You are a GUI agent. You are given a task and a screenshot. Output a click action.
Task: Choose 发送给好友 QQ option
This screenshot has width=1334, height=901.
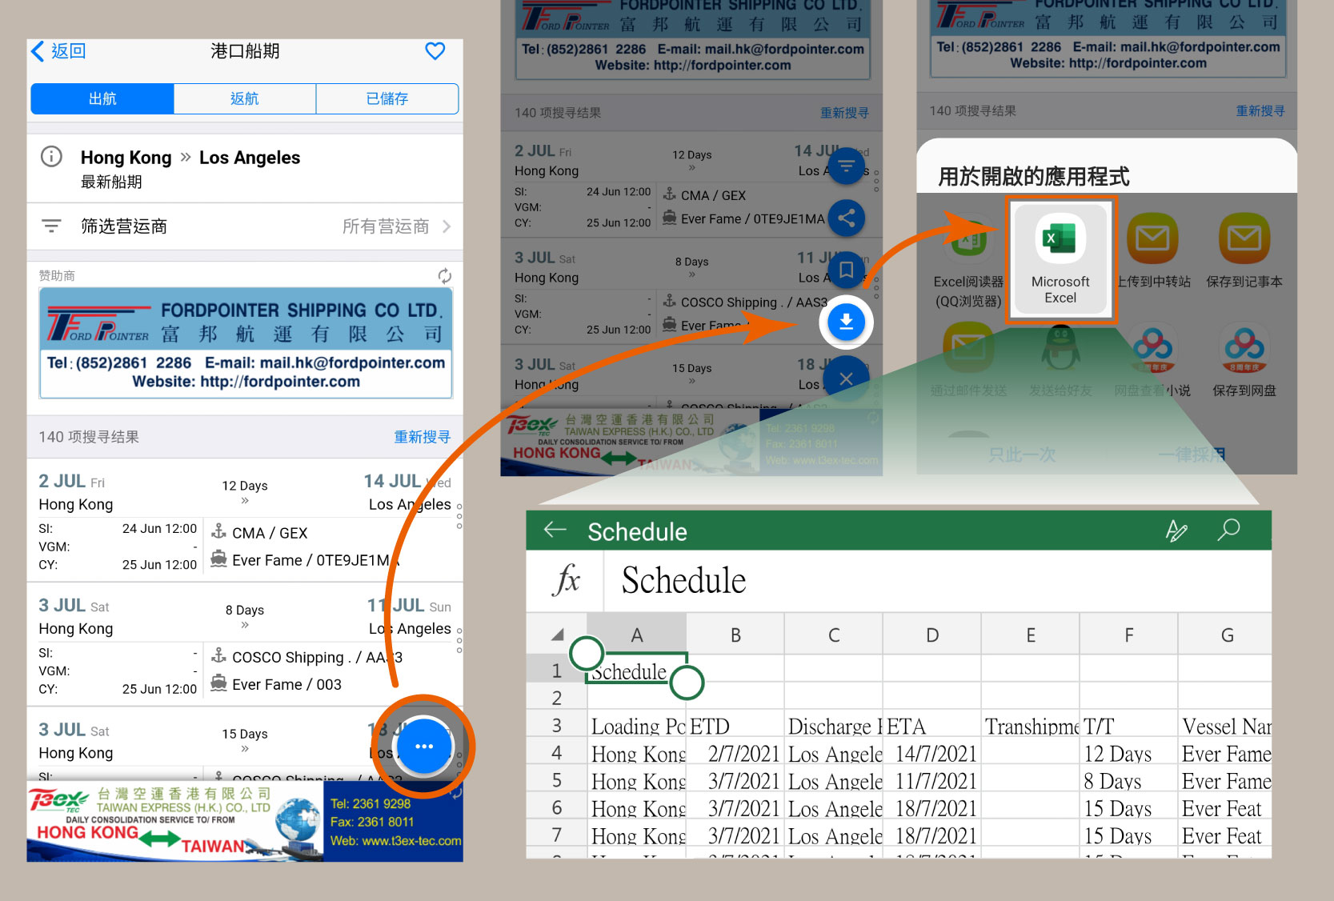(1060, 360)
